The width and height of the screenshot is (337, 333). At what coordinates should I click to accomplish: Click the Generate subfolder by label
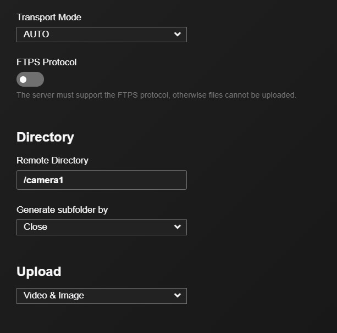click(62, 210)
